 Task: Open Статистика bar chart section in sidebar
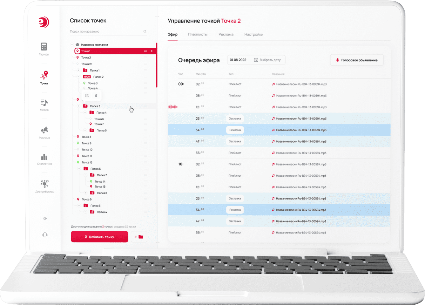[44, 157]
